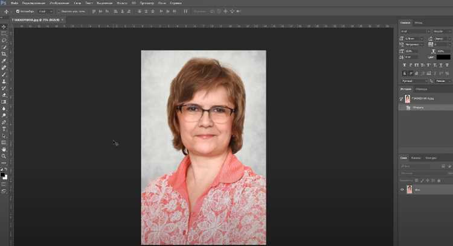Select the Rectangular Marquee tool
Viewport: 453px width, 246px height.
click(4, 33)
